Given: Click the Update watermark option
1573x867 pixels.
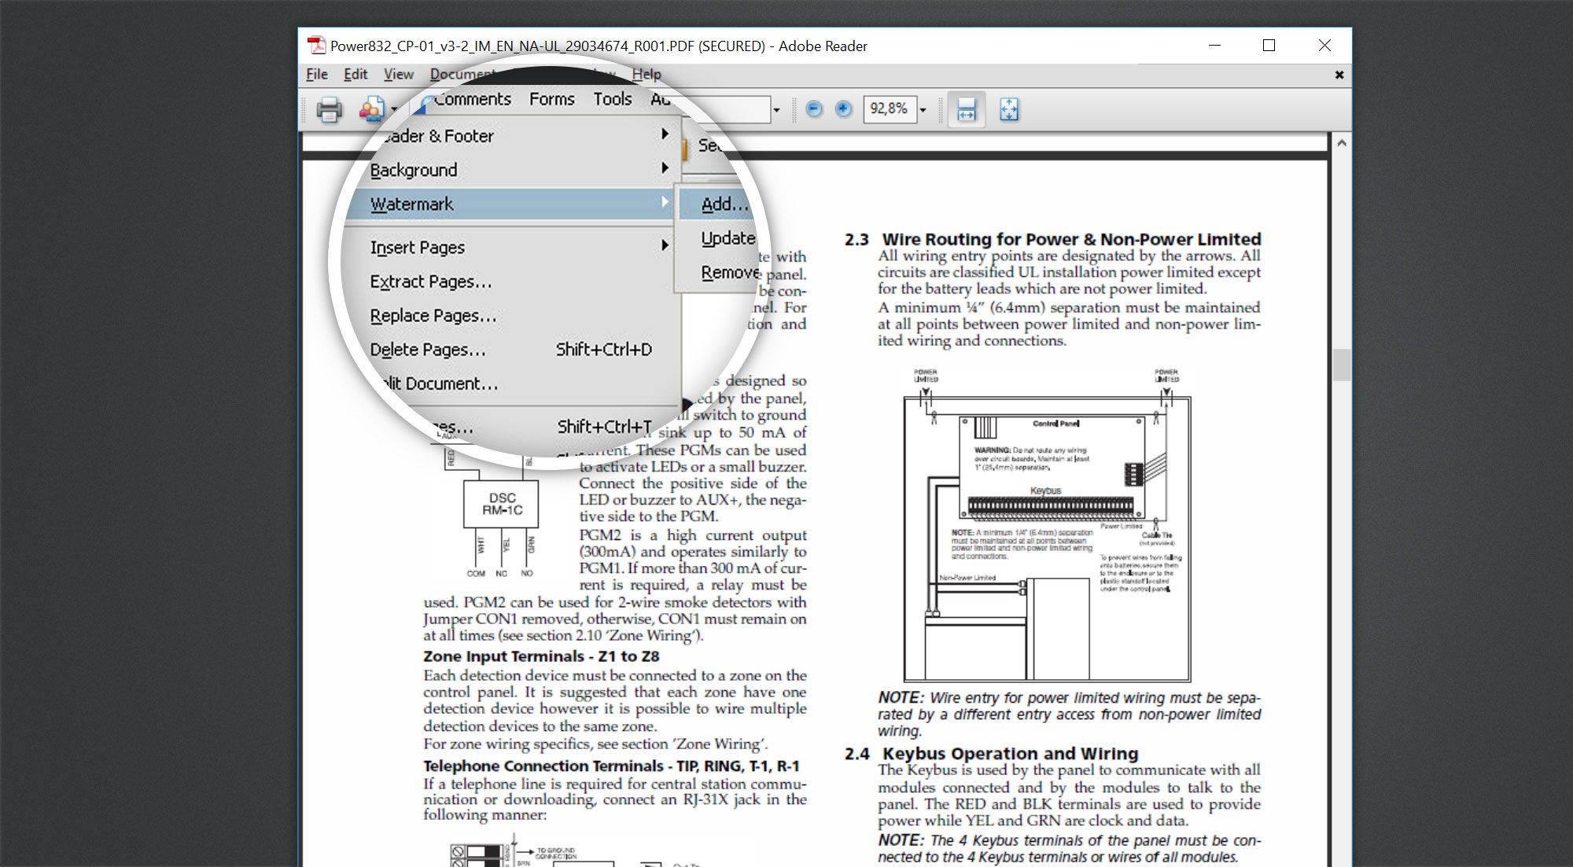Looking at the screenshot, I should pyautogui.click(x=726, y=236).
